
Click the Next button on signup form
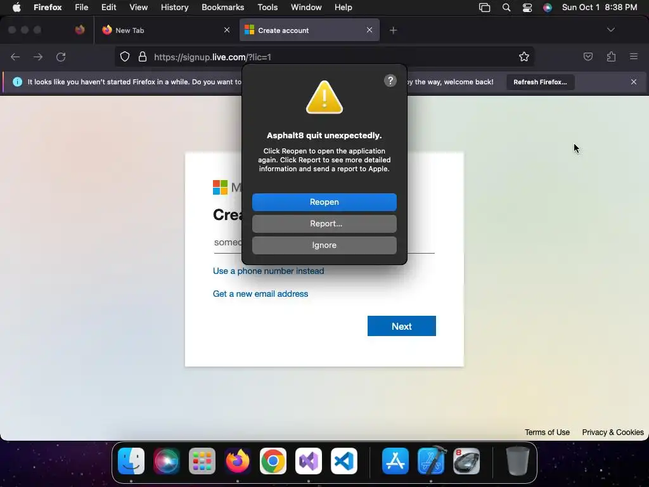(401, 326)
